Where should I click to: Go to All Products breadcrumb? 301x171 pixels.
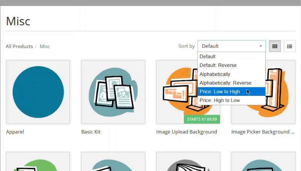click(x=20, y=47)
